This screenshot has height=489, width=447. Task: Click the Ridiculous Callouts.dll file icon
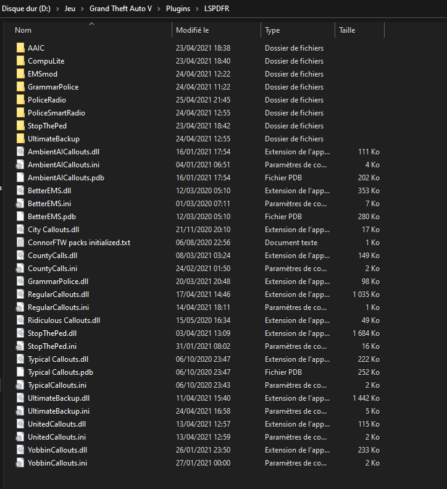pyautogui.click(x=20, y=320)
